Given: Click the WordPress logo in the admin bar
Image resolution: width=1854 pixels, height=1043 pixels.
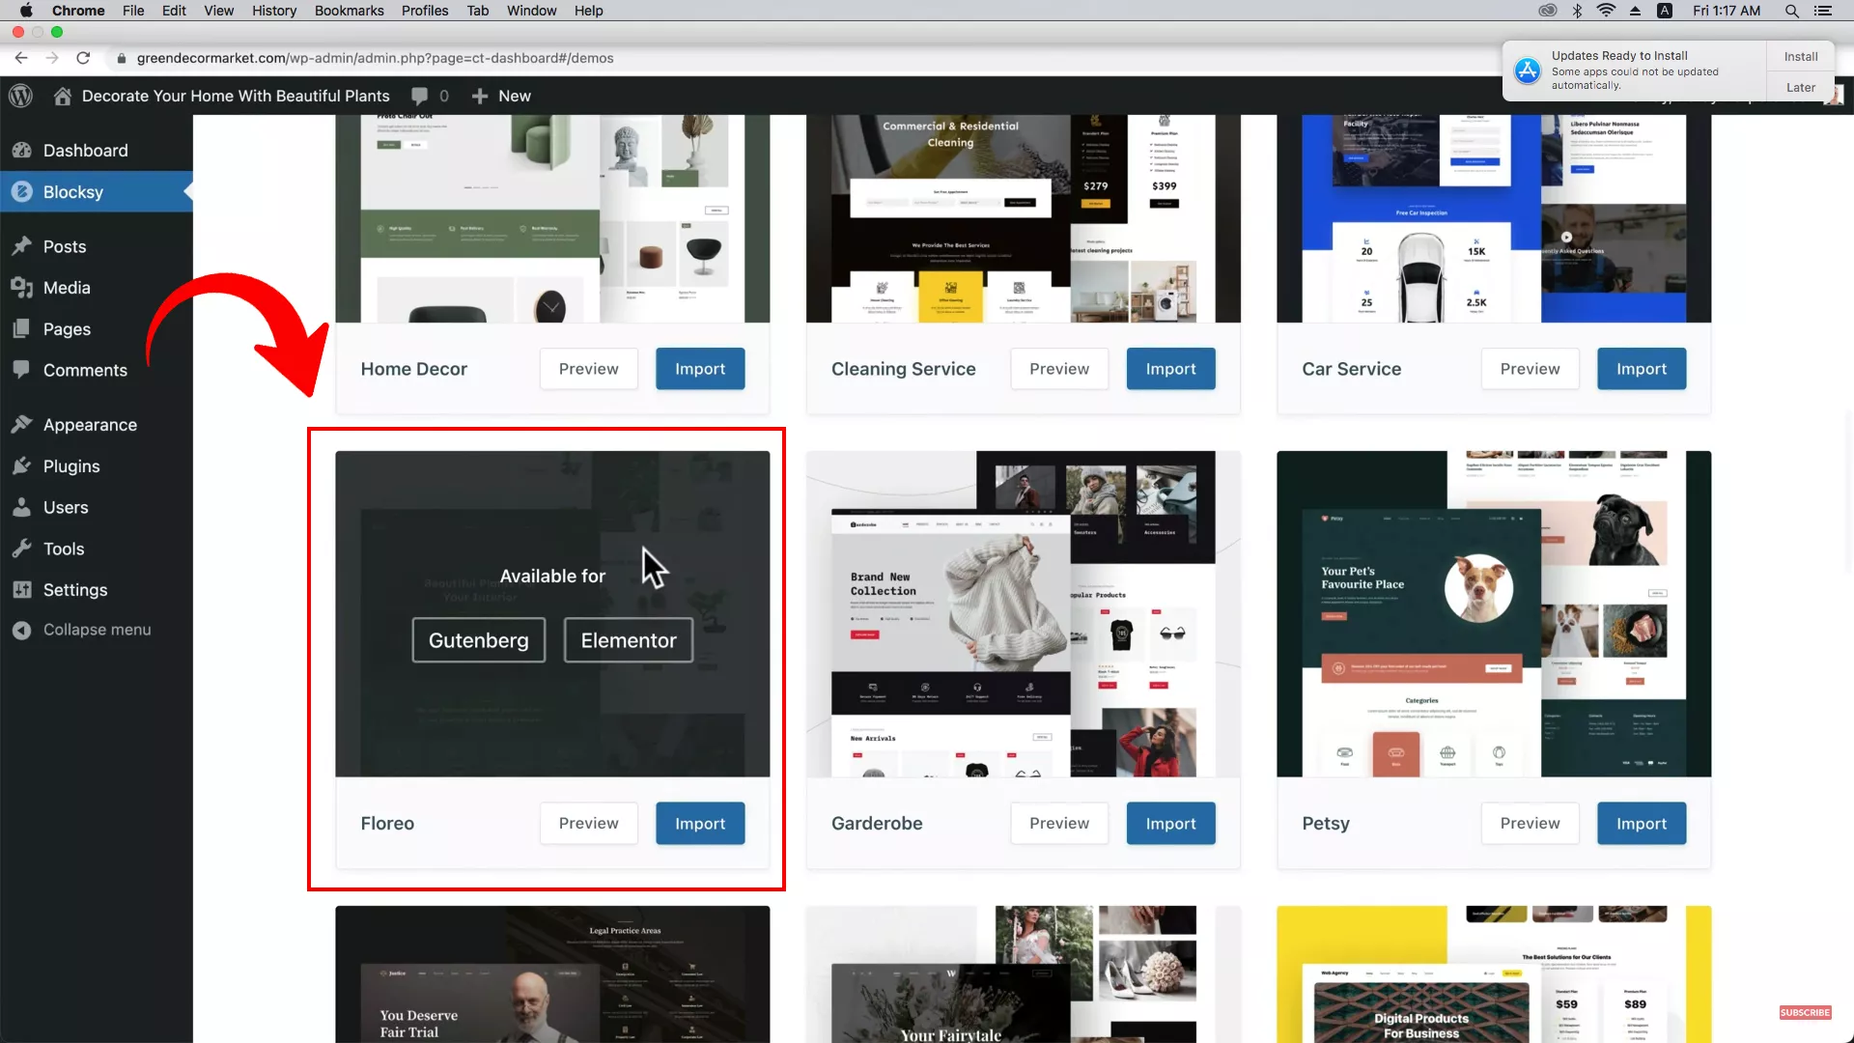Looking at the screenshot, I should [x=19, y=96].
